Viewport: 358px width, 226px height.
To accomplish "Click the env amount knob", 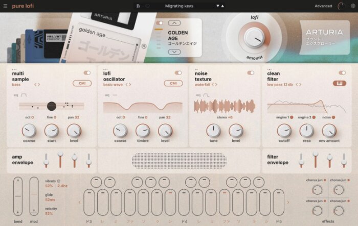I will click(329, 131).
